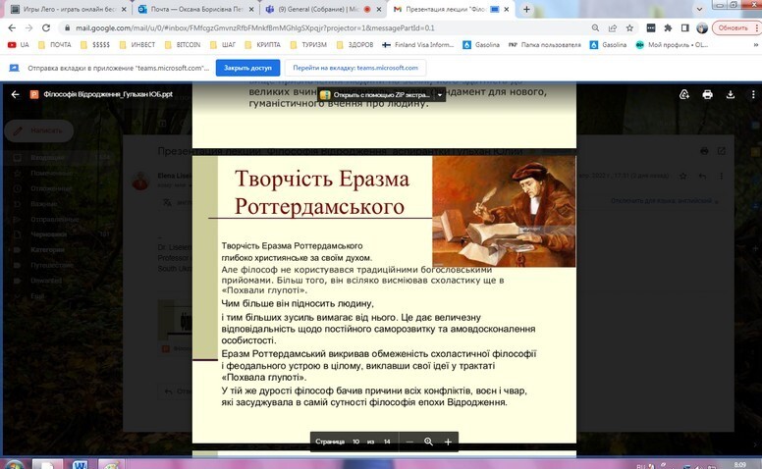This screenshot has height=469, width=762.
Task: Click the page number 10 field
Action: point(356,443)
